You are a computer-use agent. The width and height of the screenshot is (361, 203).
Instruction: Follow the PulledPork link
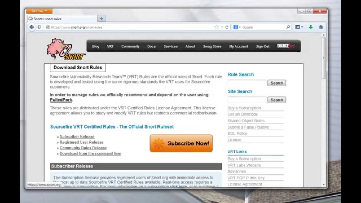(x=61, y=100)
